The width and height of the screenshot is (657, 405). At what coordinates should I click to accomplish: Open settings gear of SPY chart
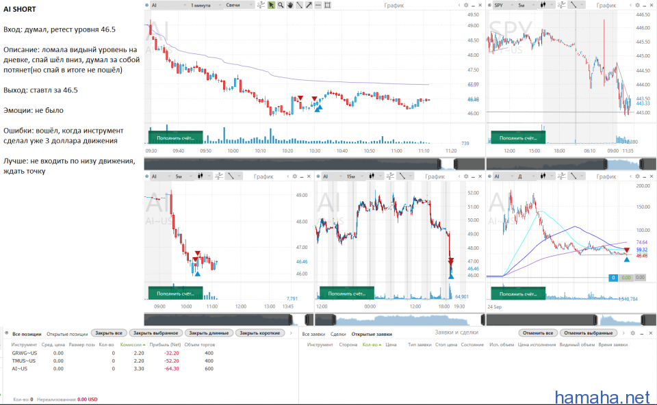point(637,5)
